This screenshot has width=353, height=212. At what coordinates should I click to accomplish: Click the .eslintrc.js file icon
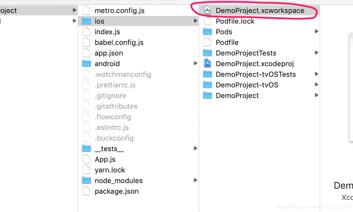pyautogui.click(x=86, y=127)
